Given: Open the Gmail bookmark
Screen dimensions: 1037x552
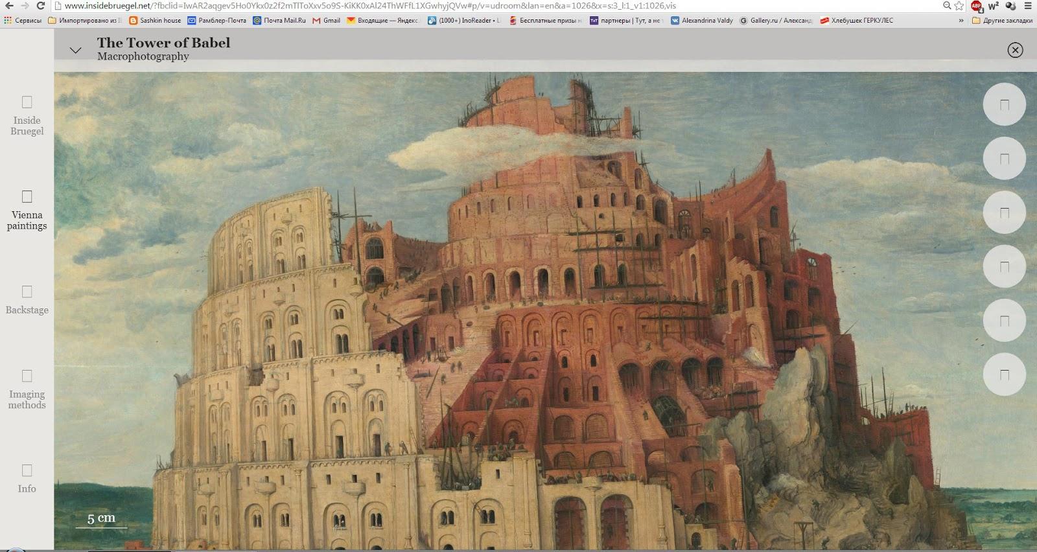Looking at the screenshot, I should [327, 21].
